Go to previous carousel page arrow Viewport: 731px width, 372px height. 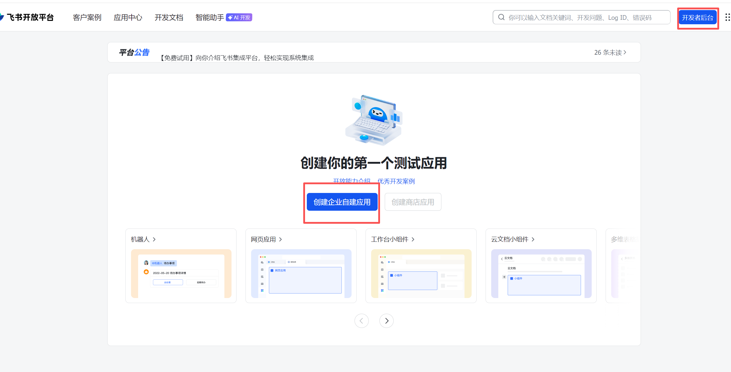[x=361, y=321]
